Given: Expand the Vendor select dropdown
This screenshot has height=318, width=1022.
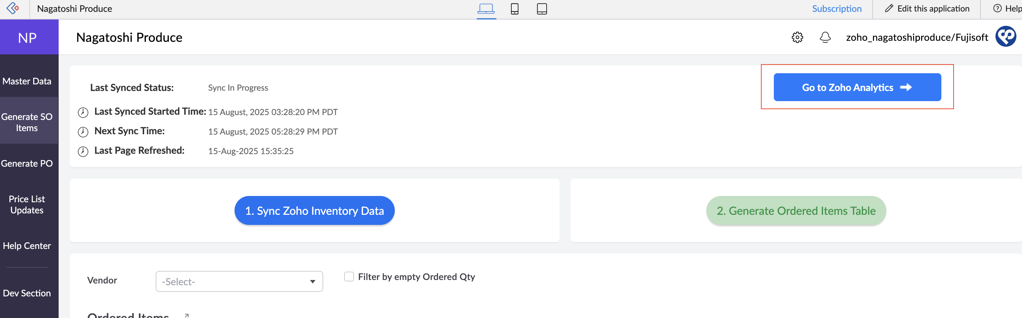Looking at the screenshot, I should coord(239,281).
